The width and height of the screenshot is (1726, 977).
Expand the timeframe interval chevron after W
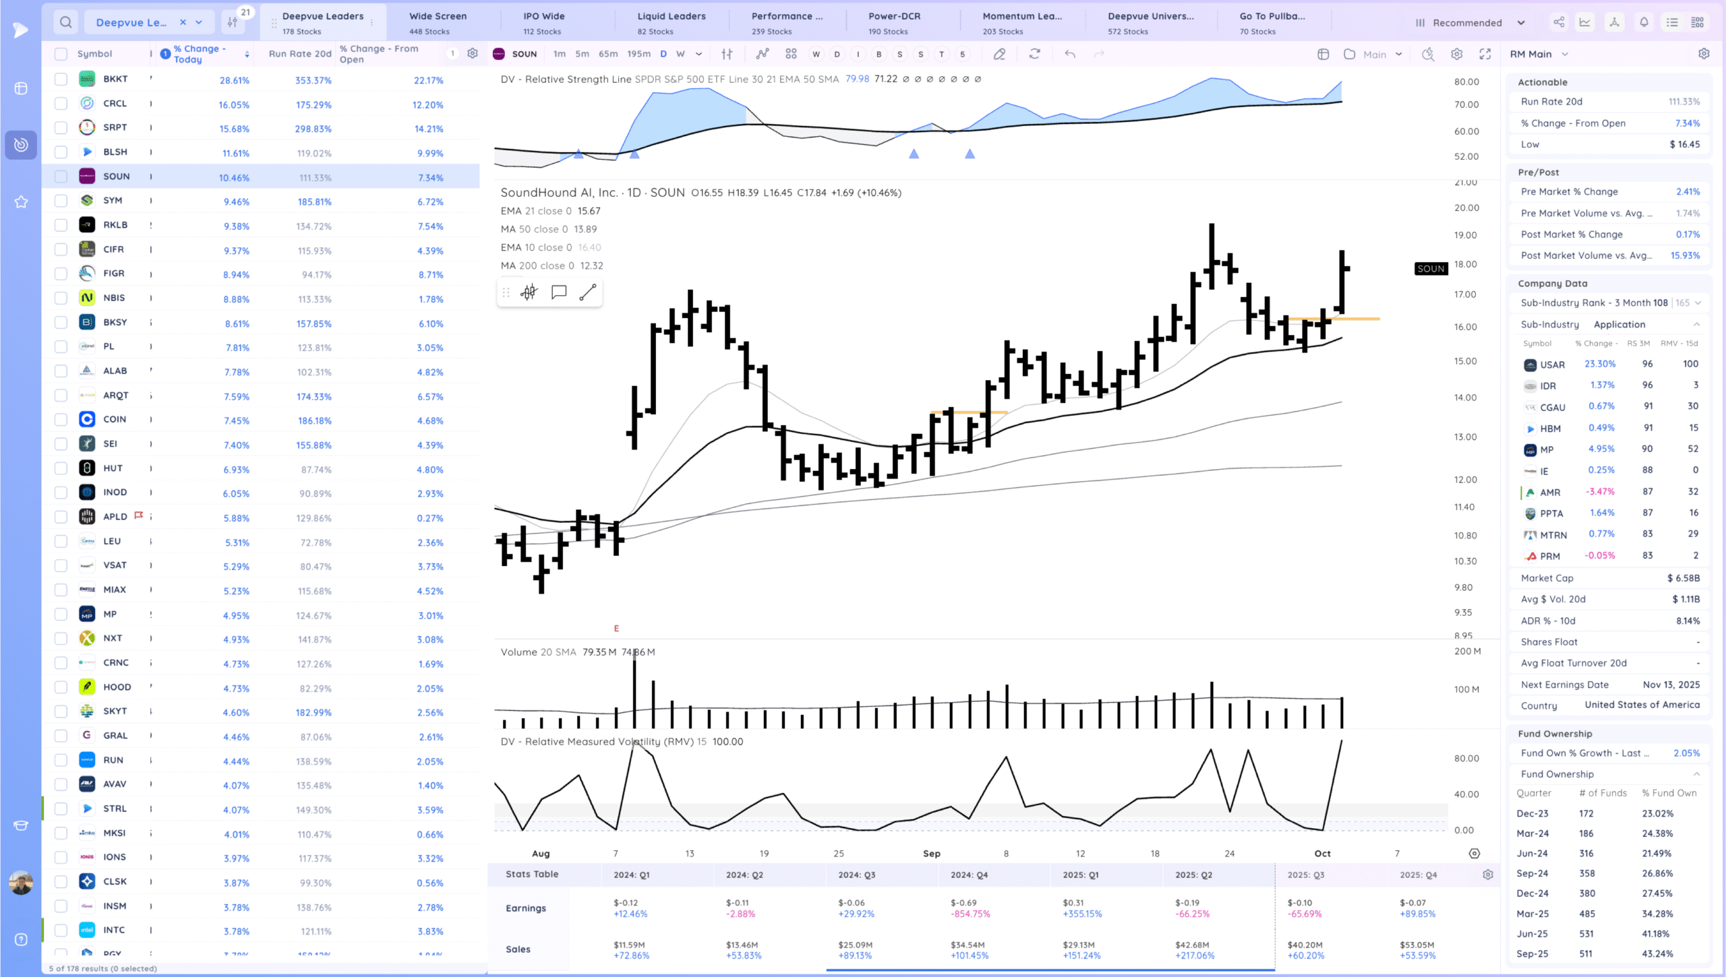(x=698, y=54)
